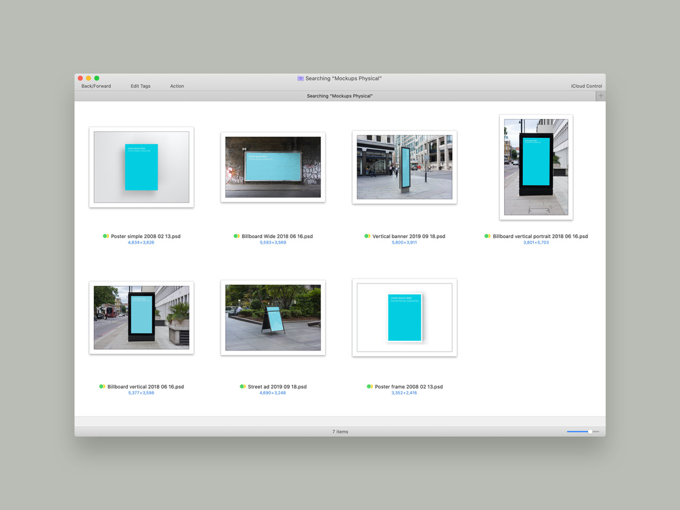Viewport: 680px width, 510px height.
Task: Click the iCloud Control toolbar item
Action: point(586,86)
